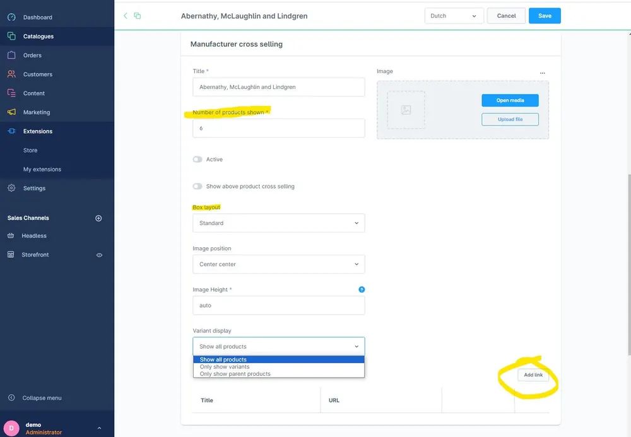
Task: Show Storefront with the eye icon
Action: coord(99,255)
